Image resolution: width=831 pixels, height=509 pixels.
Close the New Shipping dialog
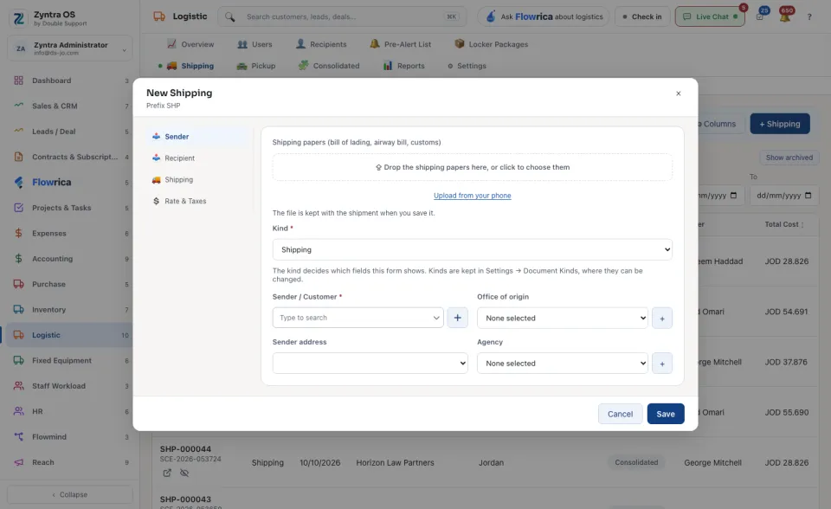pos(679,93)
